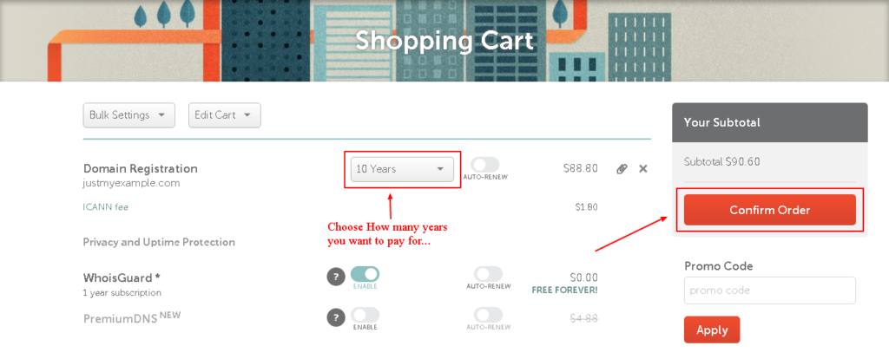Click the FREE FOREVER! label
The height and width of the screenshot is (359, 889).
564,290
